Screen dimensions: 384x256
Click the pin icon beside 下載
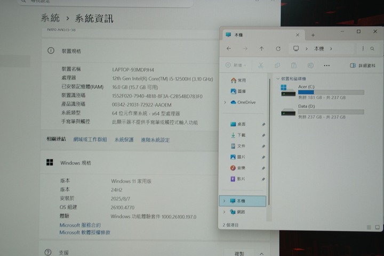[263, 135]
